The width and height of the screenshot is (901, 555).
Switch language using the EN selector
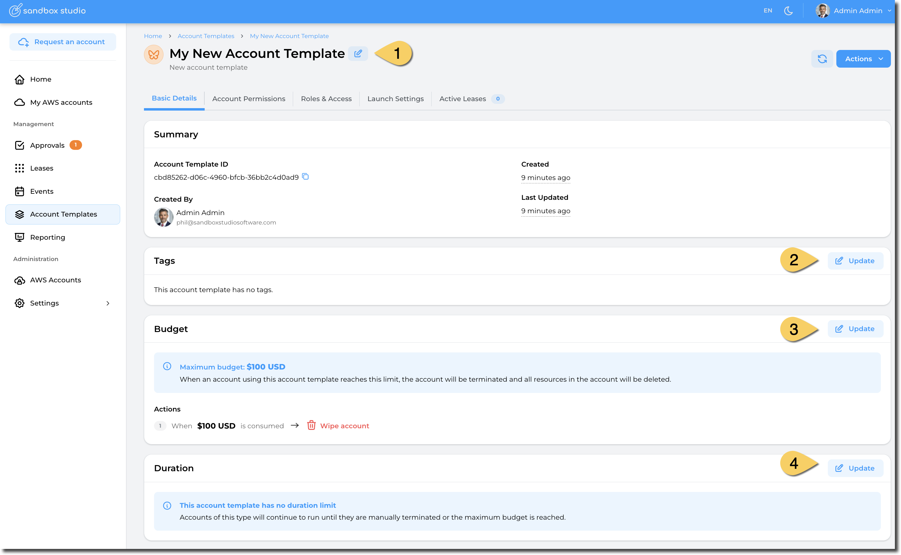pyautogui.click(x=768, y=11)
